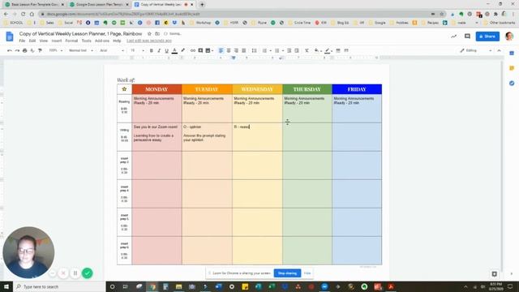Click the last edit history link

point(149,41)
